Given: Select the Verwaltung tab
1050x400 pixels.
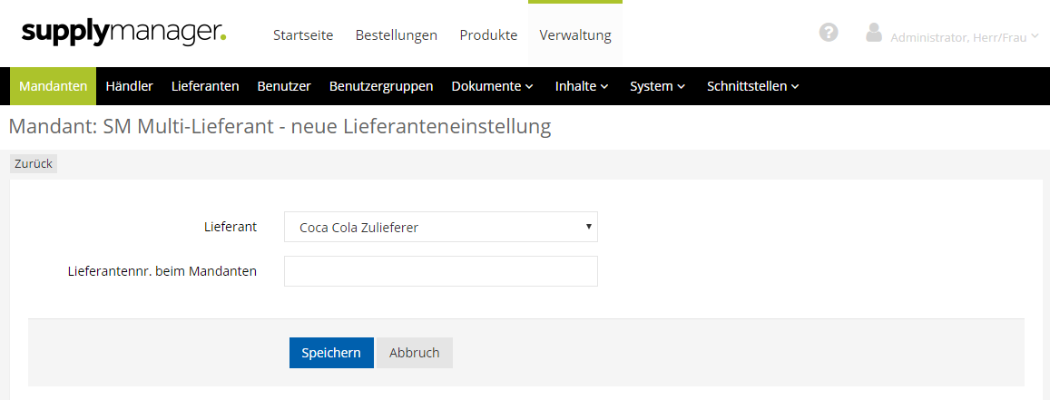Looking at the screenshot, I should pos(575,35).
